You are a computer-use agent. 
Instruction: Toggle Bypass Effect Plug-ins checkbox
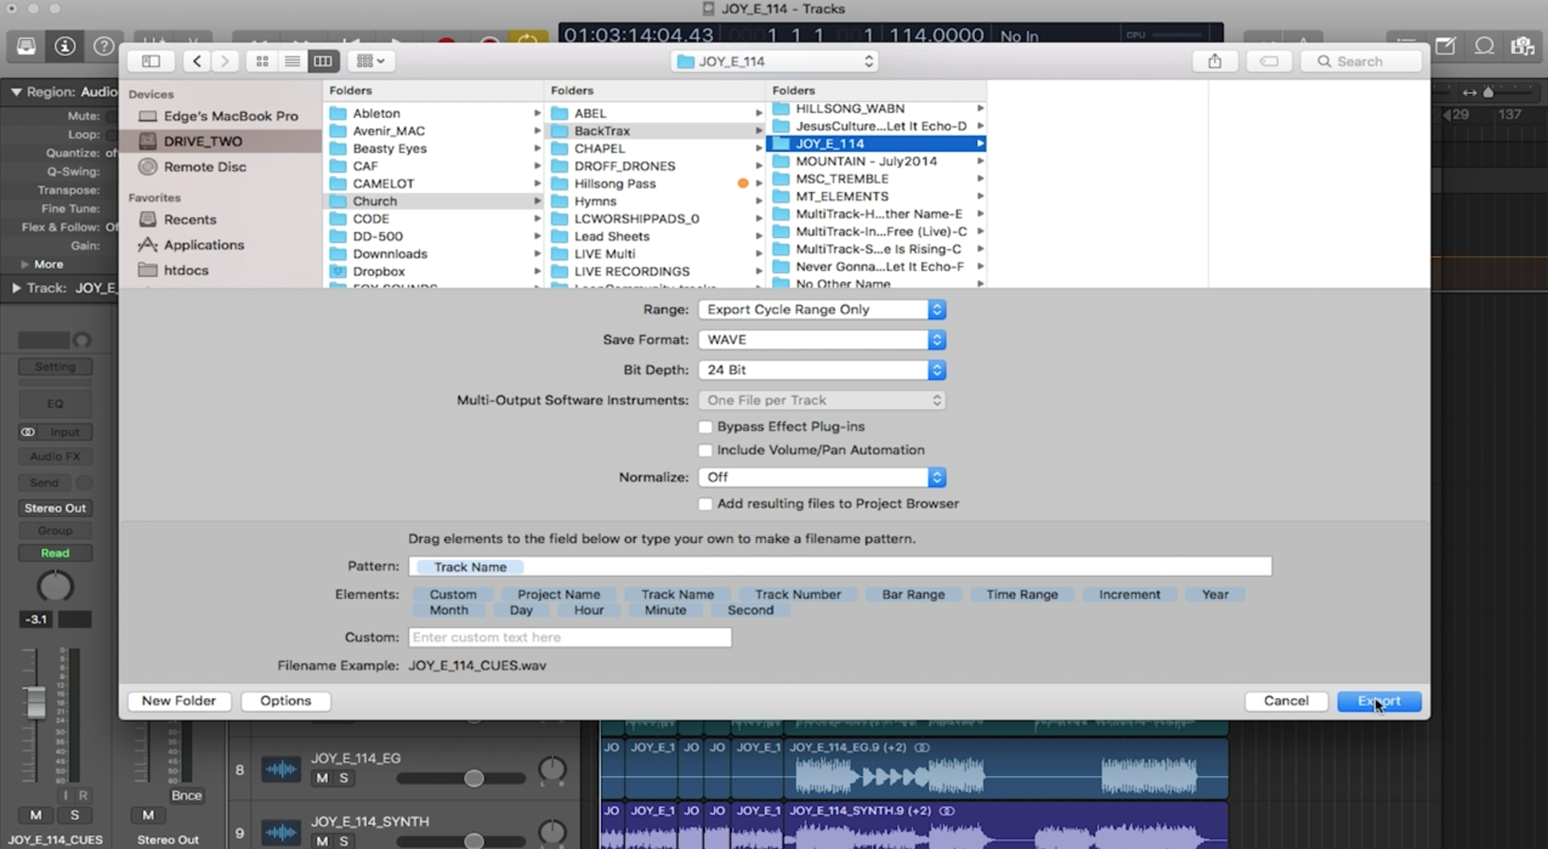click(705, 426)
